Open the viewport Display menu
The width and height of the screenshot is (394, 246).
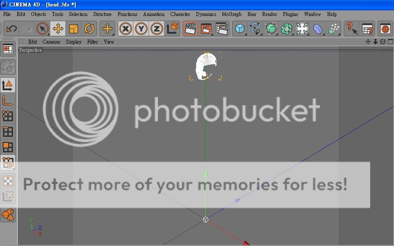coord(74,42)
